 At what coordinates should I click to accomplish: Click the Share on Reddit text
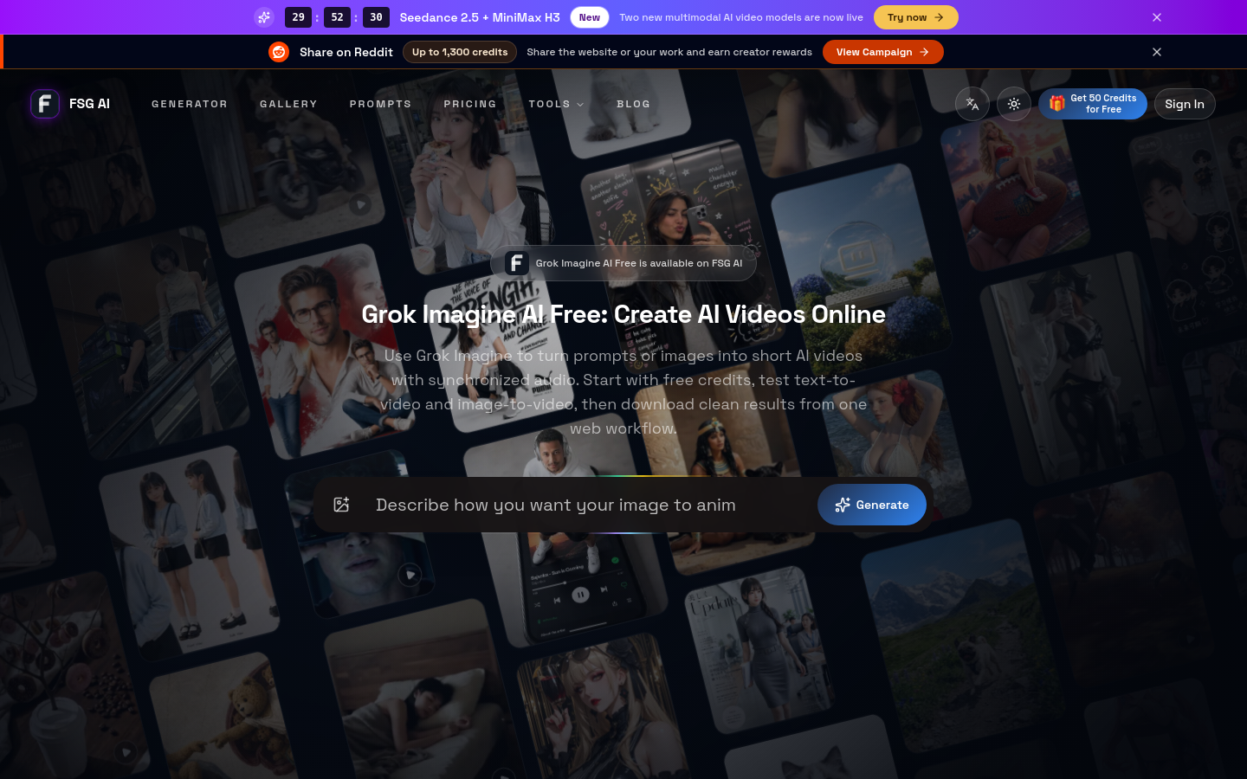[346, 52]
